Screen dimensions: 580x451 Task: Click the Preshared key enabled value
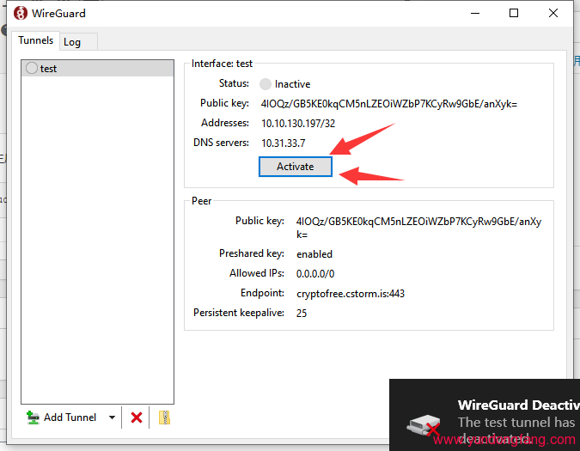point(314,254)
